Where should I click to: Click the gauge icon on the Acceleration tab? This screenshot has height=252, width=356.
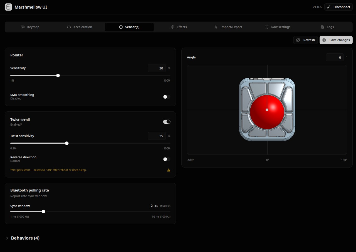tap(69, 27)
